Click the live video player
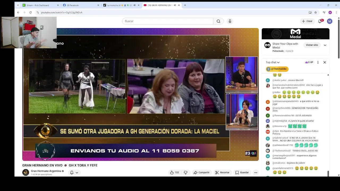 click(x=140, y=94)
